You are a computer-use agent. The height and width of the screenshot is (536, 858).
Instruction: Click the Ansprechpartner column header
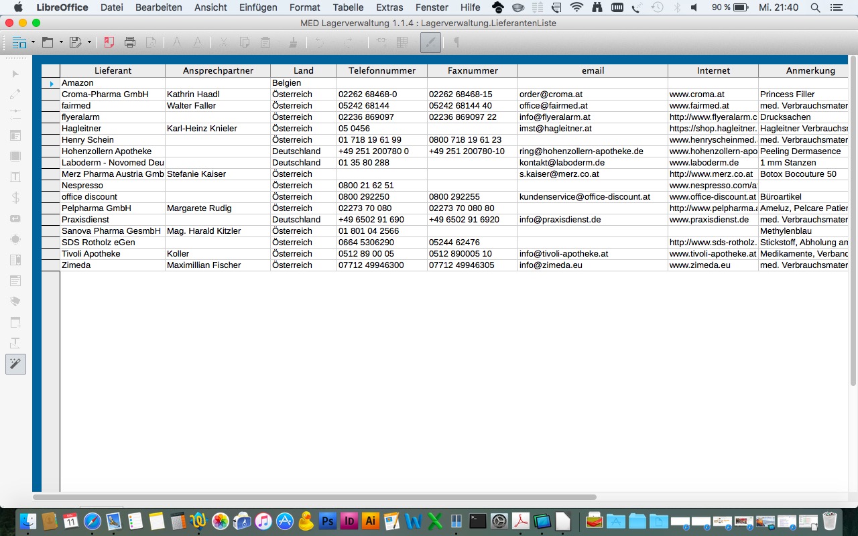(218, 70)
